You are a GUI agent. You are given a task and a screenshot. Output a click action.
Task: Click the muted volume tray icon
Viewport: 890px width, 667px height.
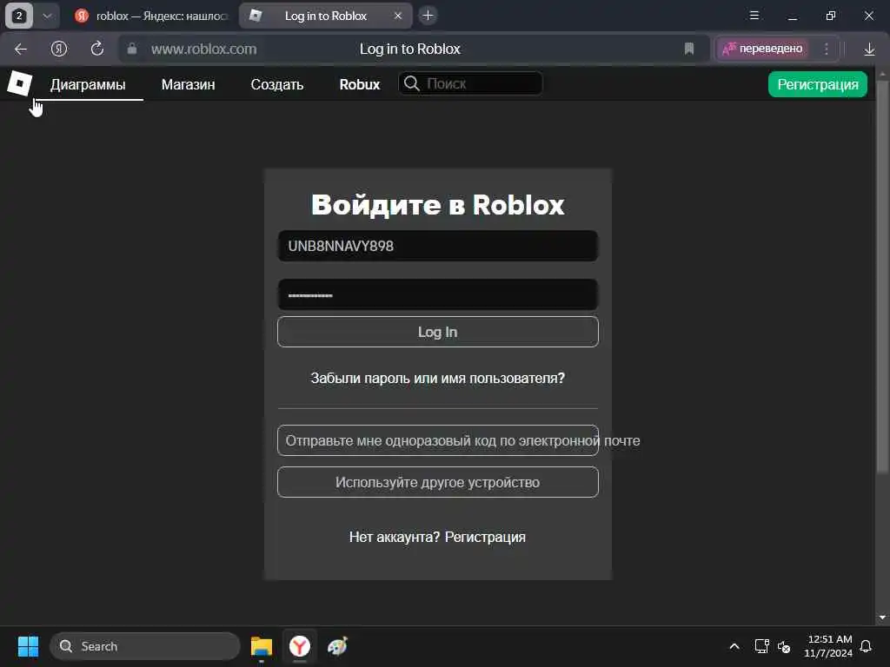coord(784,646)
